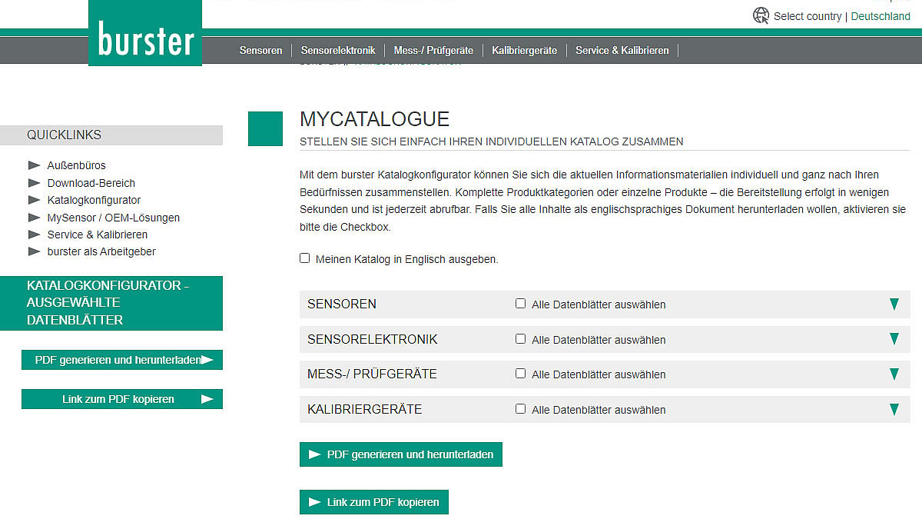
Task: Click the MYCATALOGUE page heading
Action: [x=374, y=119]
